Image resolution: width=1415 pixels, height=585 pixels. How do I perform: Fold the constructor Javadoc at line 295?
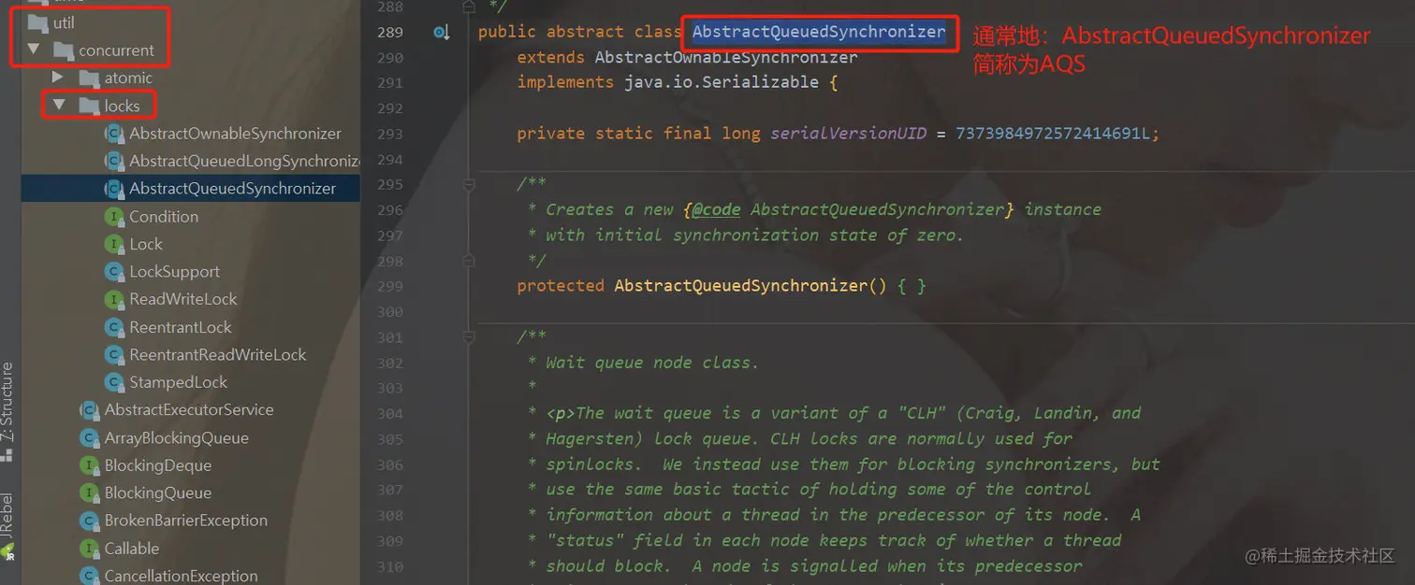tap(468, 184)
